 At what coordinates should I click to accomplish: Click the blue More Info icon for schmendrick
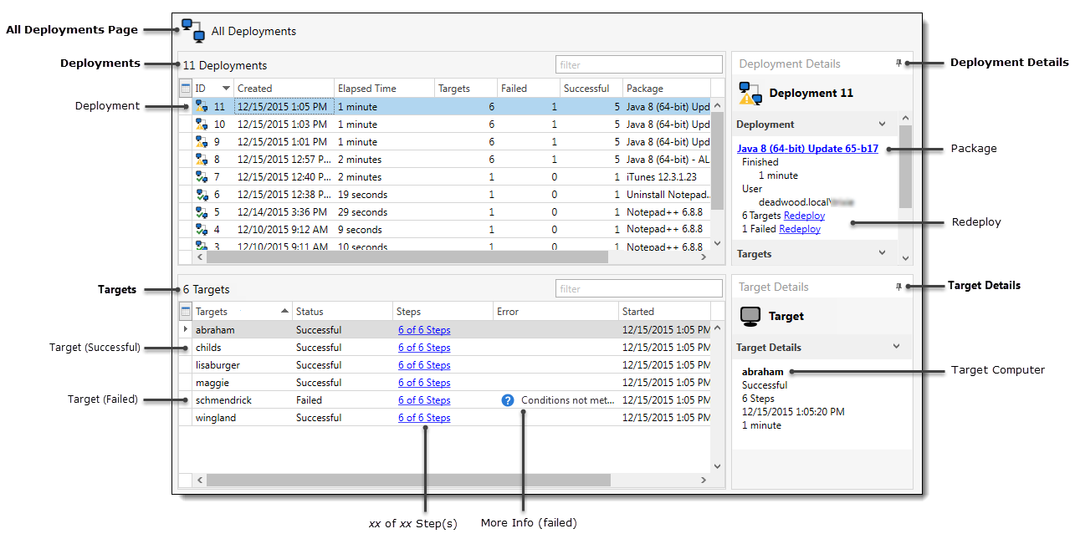(507, 400)
